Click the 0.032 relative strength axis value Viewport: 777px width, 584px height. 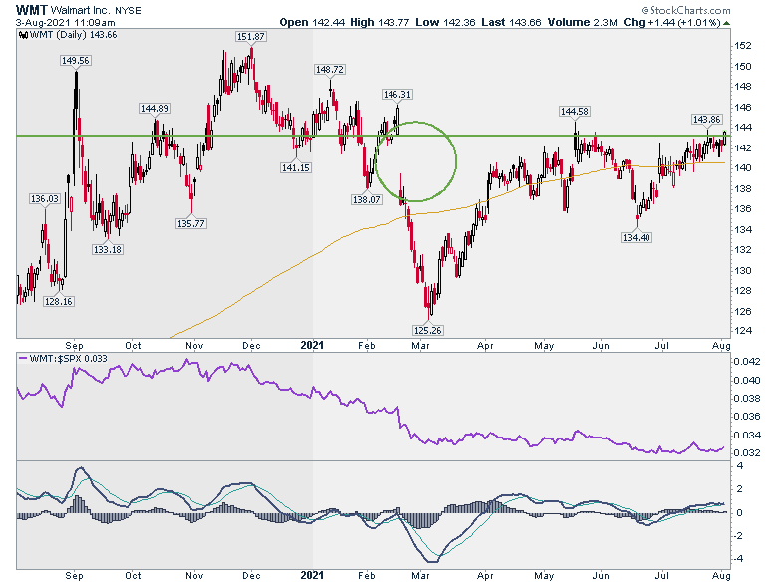(x=746, y=453)
